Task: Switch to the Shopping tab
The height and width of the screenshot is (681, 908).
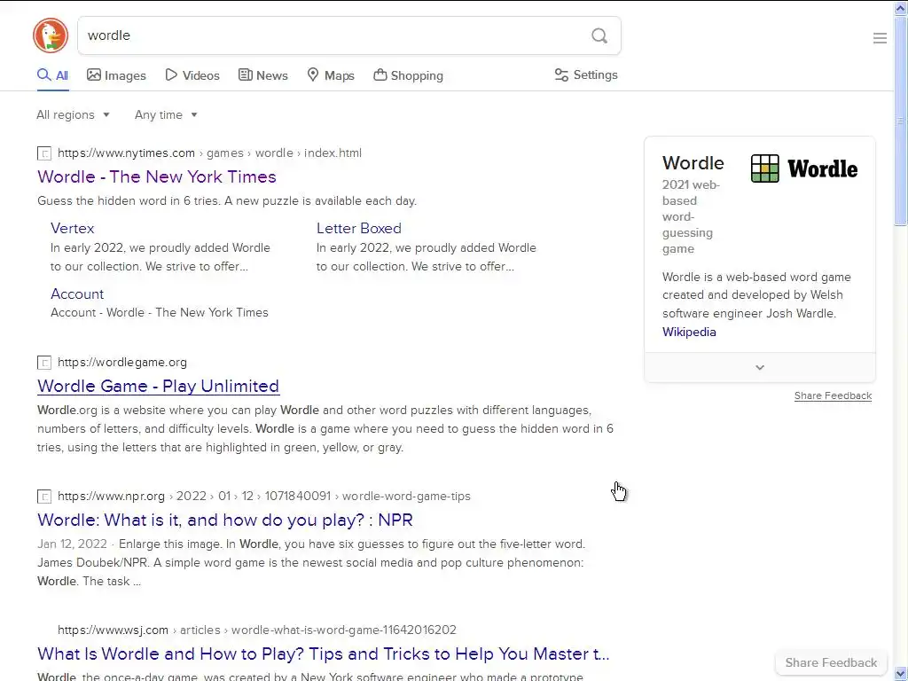Action: click(x=408, y=75)
